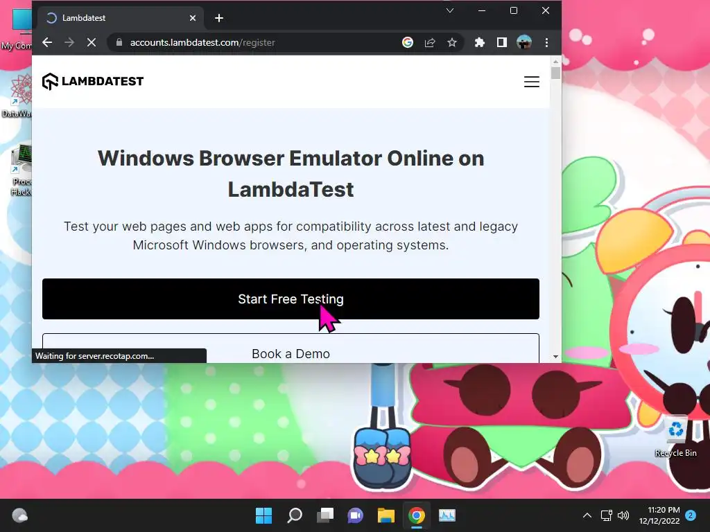Bookmark this page with the star icon
This screenshot has height=532, width=710.
click(452, 42)
